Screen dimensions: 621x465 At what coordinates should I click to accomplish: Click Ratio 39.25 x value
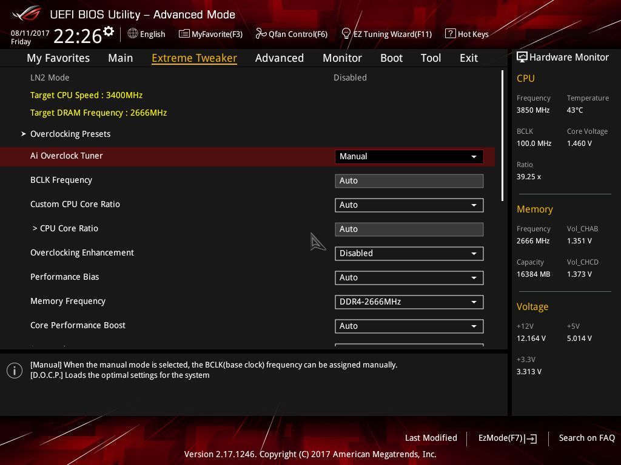[528, 177]
